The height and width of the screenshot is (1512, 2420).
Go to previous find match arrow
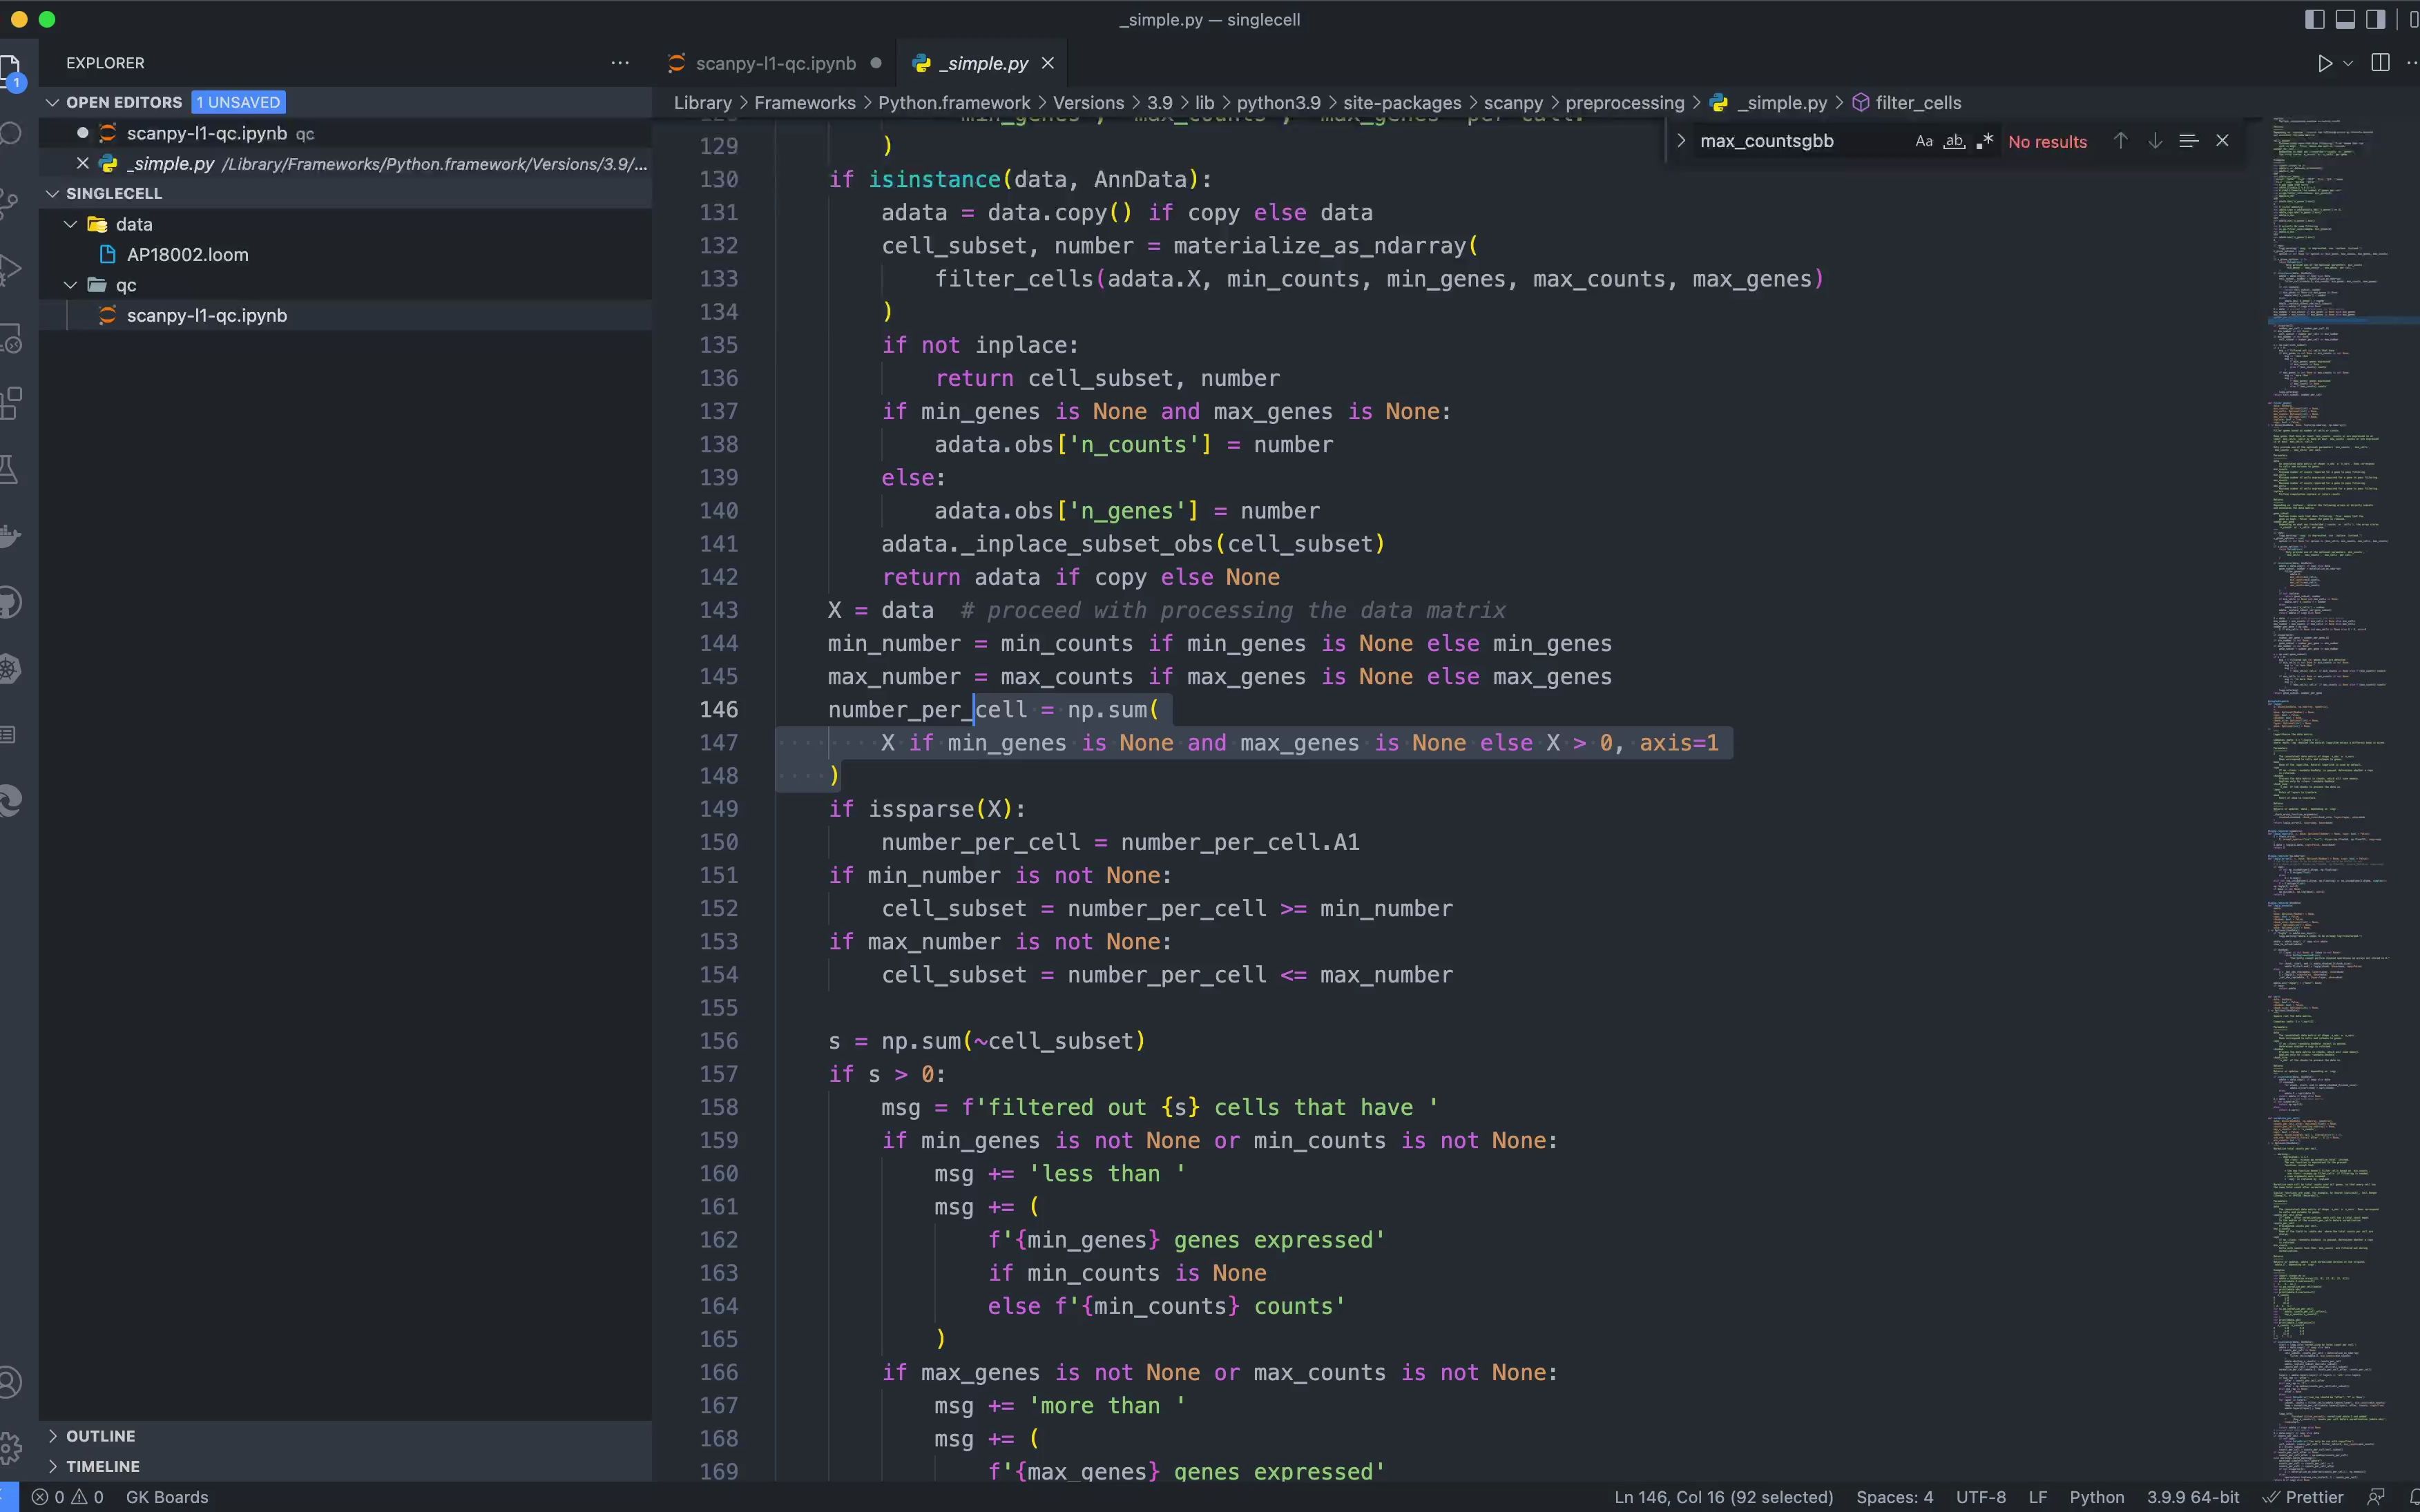pos(2120,141)
